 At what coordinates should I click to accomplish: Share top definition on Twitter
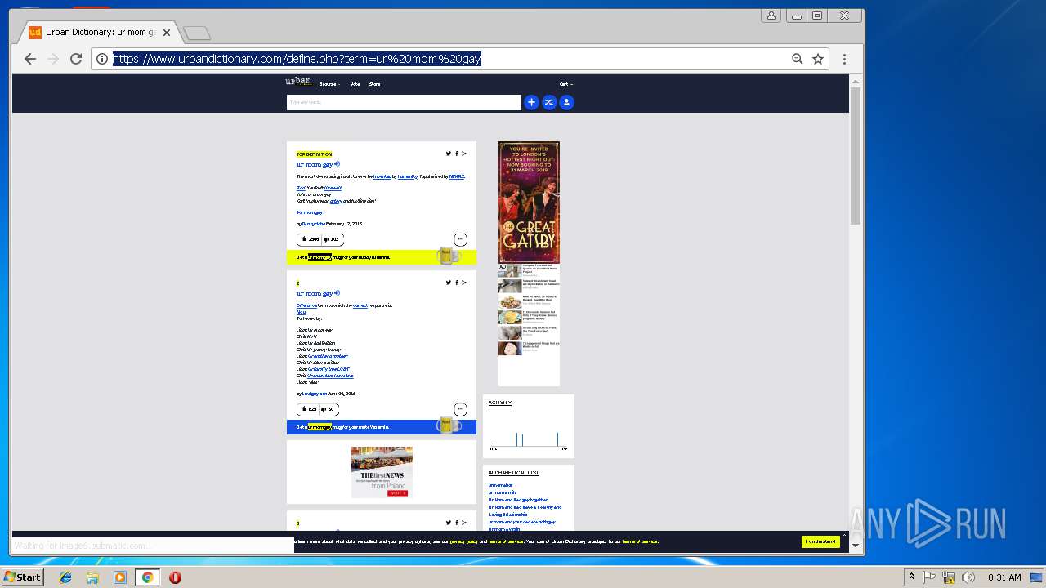point(449,154)
